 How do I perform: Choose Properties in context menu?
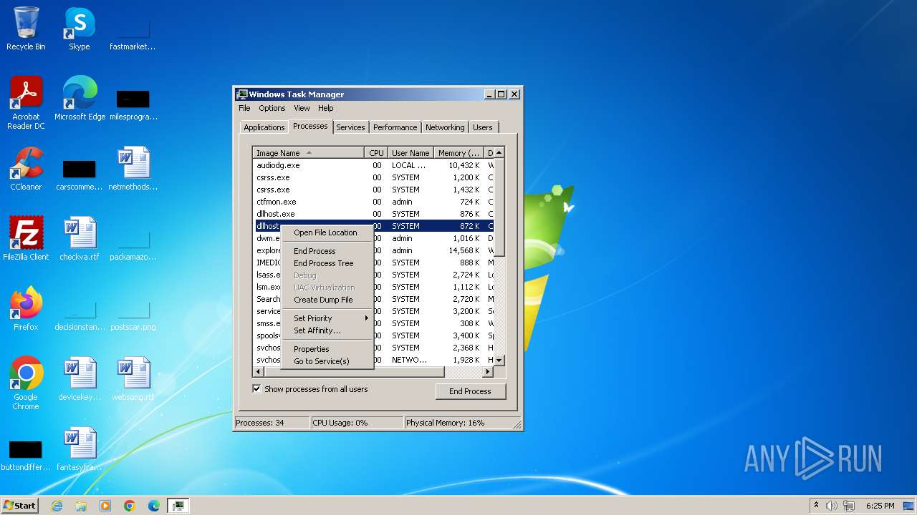pos(327,349)
